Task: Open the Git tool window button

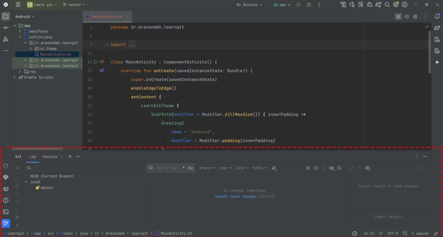Action: (6, 223)
